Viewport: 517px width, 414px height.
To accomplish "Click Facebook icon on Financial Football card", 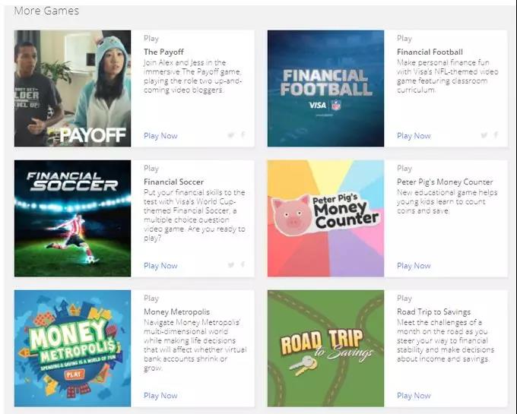I will (496, 134).
